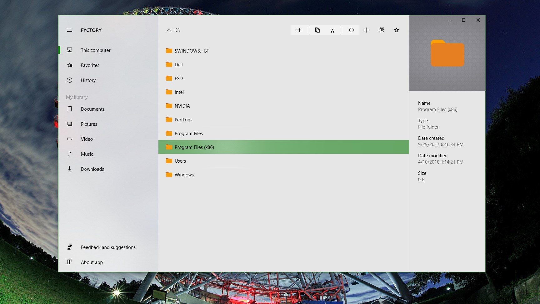
Task: Go up one folder level from C:\
Action: point(169,30)
